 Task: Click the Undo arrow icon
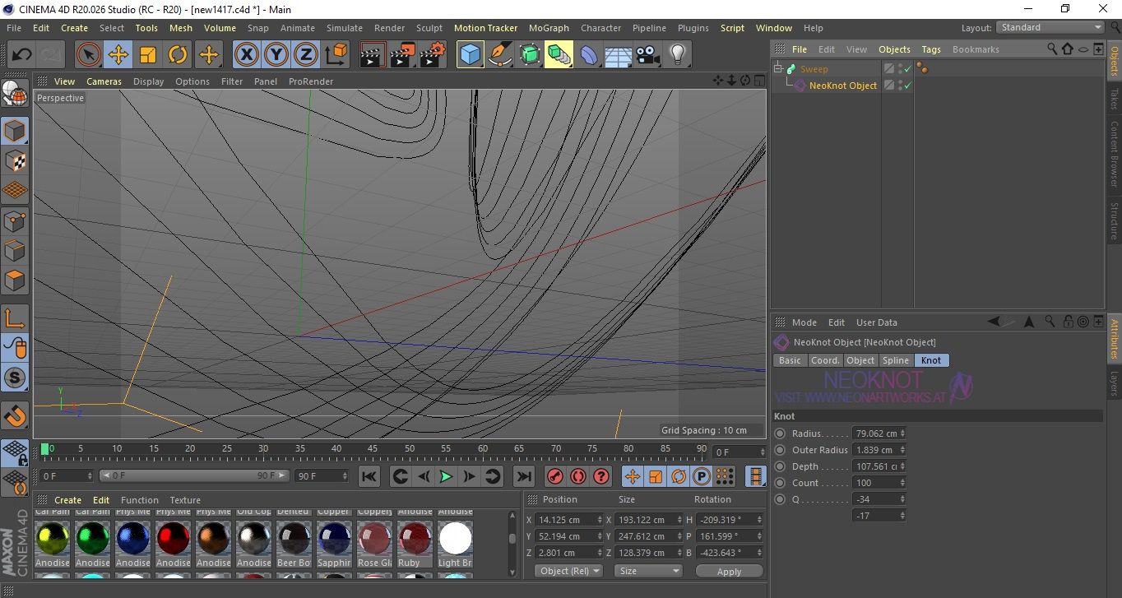[x=21, y=55]
